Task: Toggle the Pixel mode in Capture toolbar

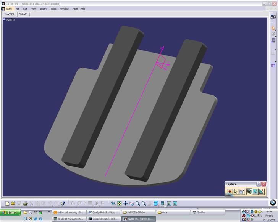Action: (x=255, y=191)
